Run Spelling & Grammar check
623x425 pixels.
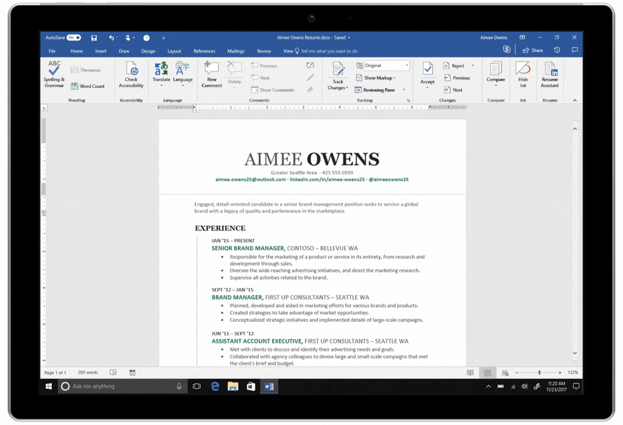(54, 75)
